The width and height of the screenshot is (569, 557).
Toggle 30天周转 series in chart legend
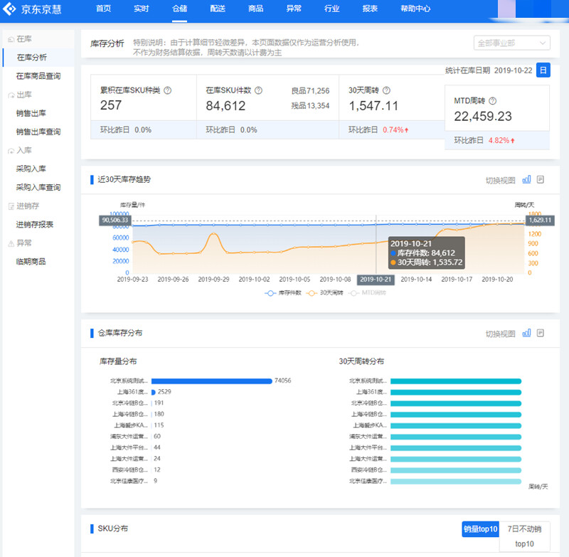(324, 292)
